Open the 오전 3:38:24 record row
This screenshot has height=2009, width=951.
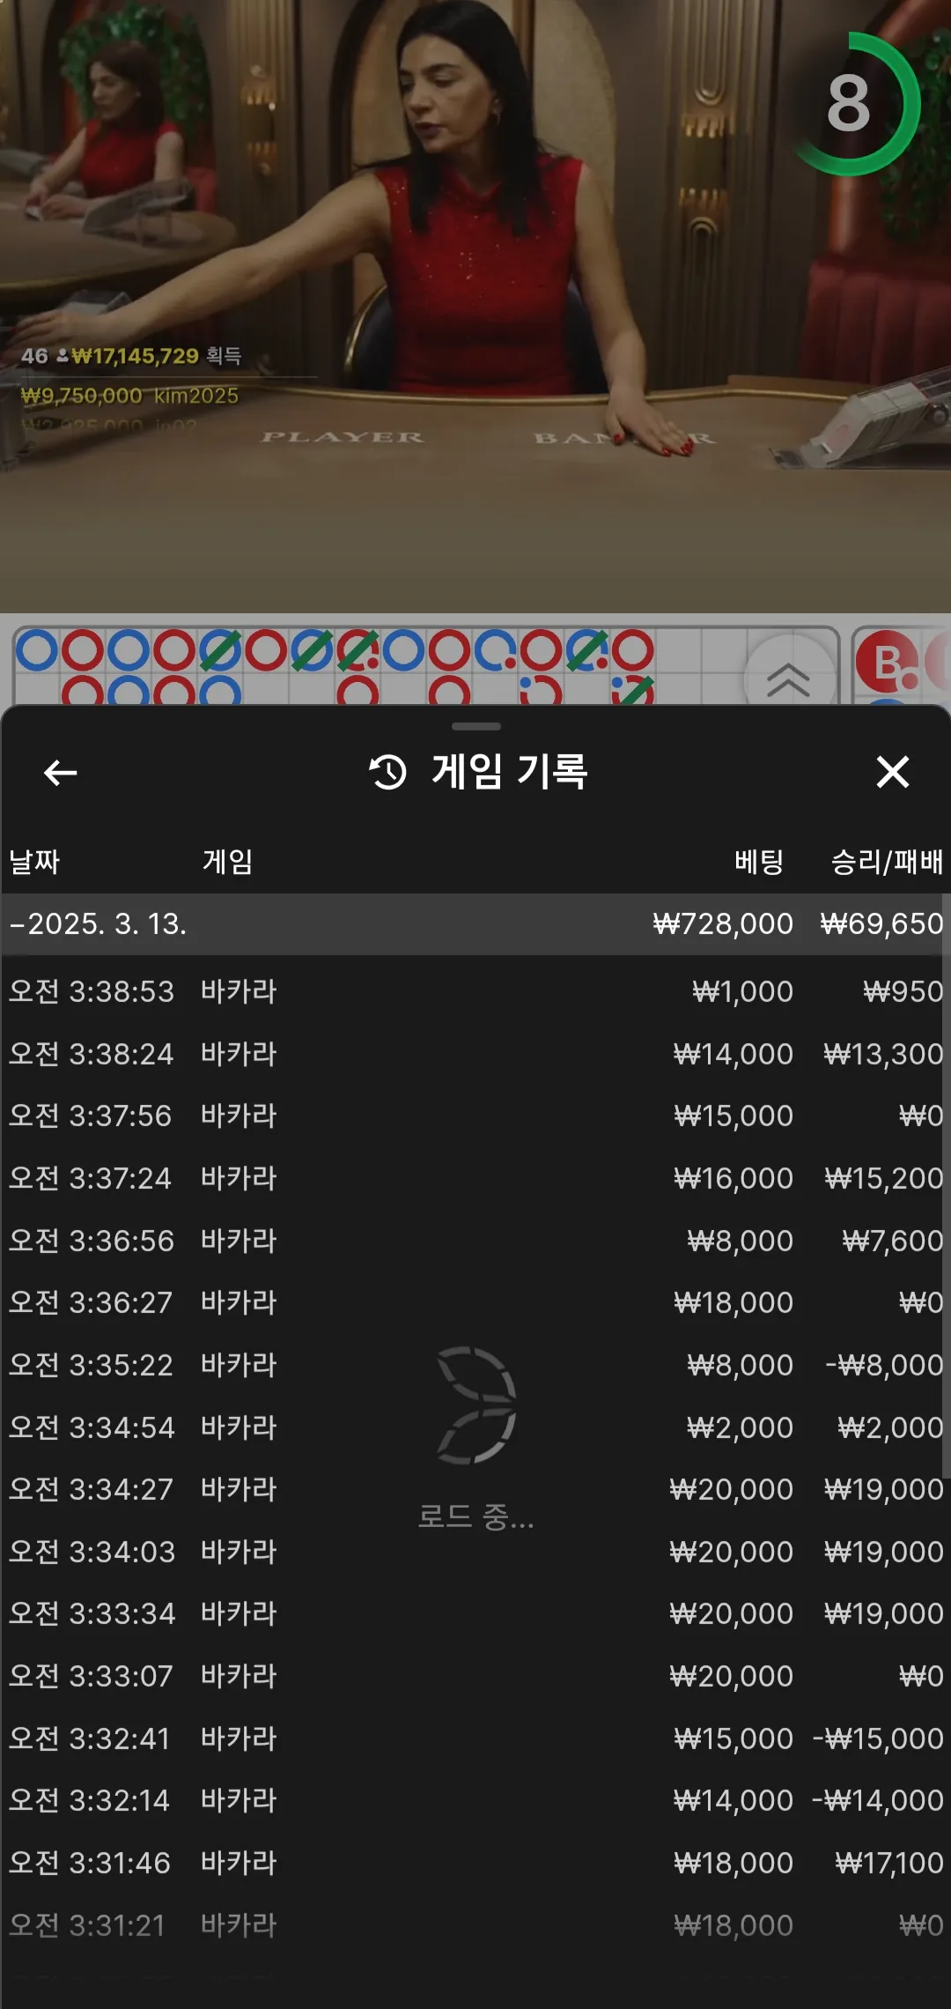click(x=475, y=1054)
